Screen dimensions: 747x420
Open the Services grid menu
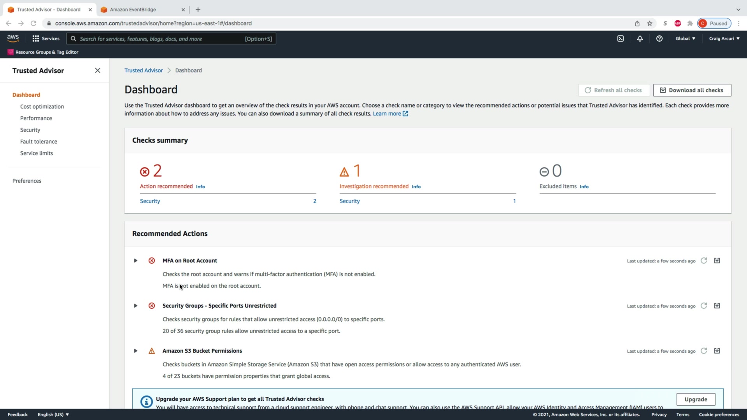pos(46,38)
